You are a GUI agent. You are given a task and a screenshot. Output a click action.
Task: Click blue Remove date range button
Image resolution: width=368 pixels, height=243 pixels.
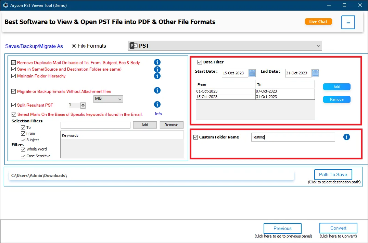337,99
